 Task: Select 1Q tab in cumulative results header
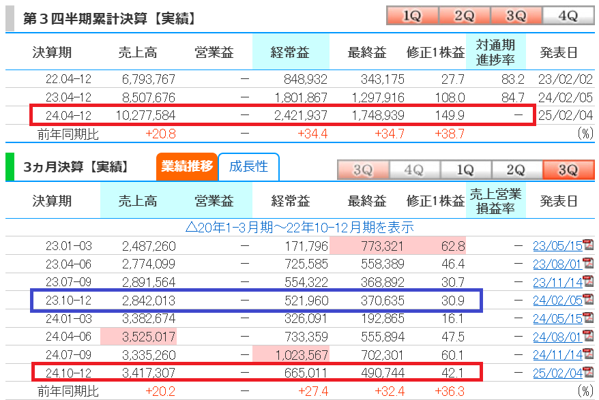[413, 16]
